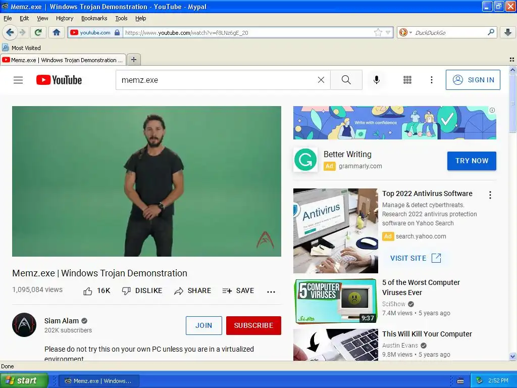The width and height of the screenshot is (517, 388).
Task: Open the grammarly.com ad link
Action: point(360,166)
